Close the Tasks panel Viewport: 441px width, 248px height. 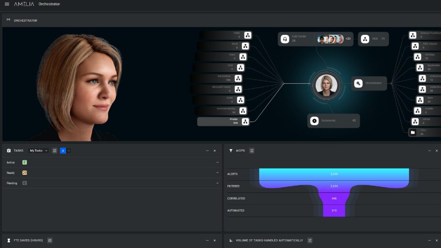coord(215,151)
